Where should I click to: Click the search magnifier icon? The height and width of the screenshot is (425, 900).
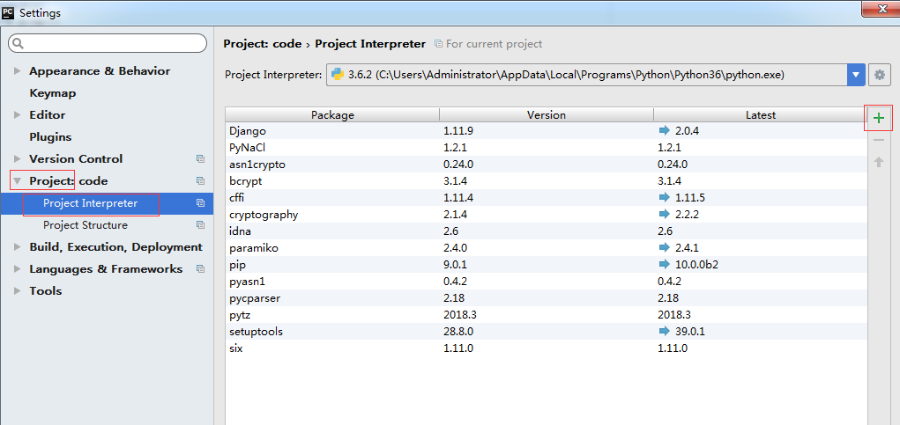pyautogui.click(x=19, y=43)
